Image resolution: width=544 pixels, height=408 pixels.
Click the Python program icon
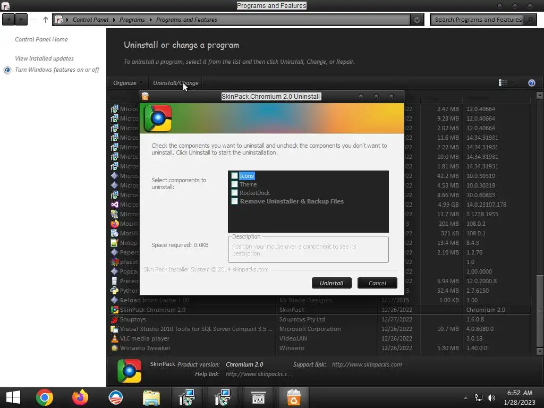tap(115, 291)
